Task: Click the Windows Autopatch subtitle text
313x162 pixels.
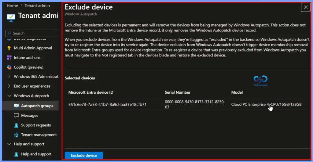Action: [x=81, y=14]
